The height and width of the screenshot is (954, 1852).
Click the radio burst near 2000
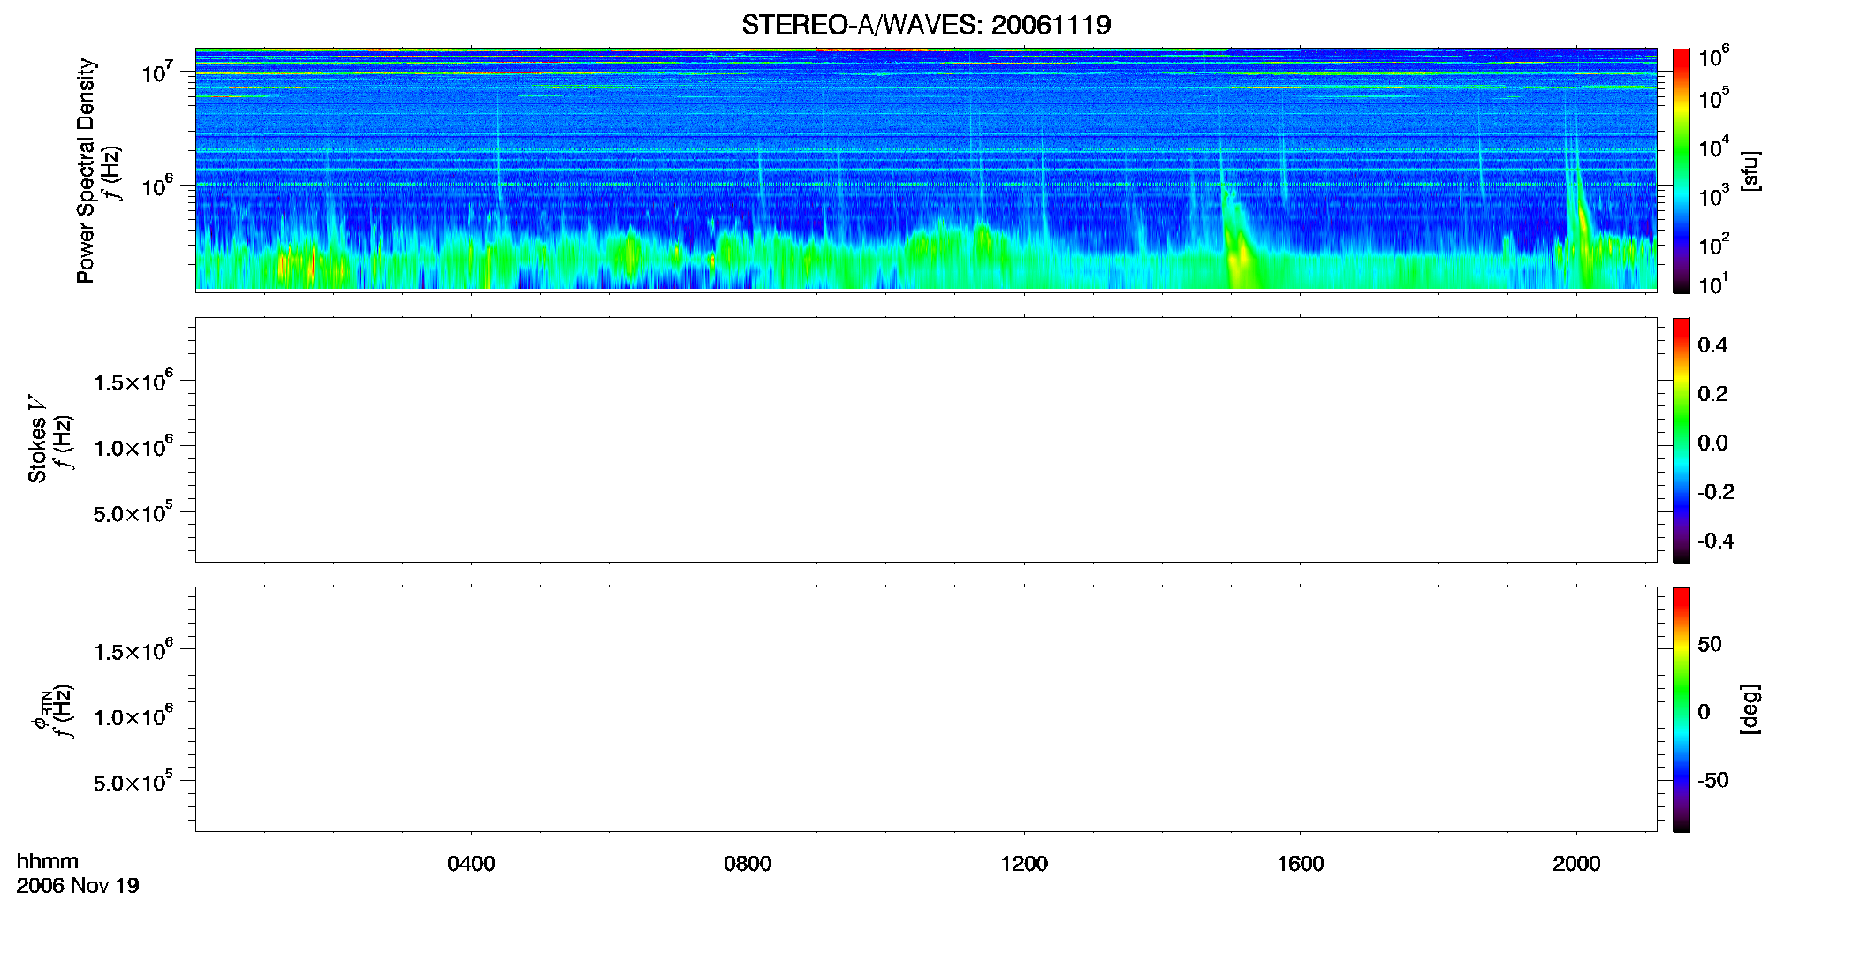pos(1580,230)
